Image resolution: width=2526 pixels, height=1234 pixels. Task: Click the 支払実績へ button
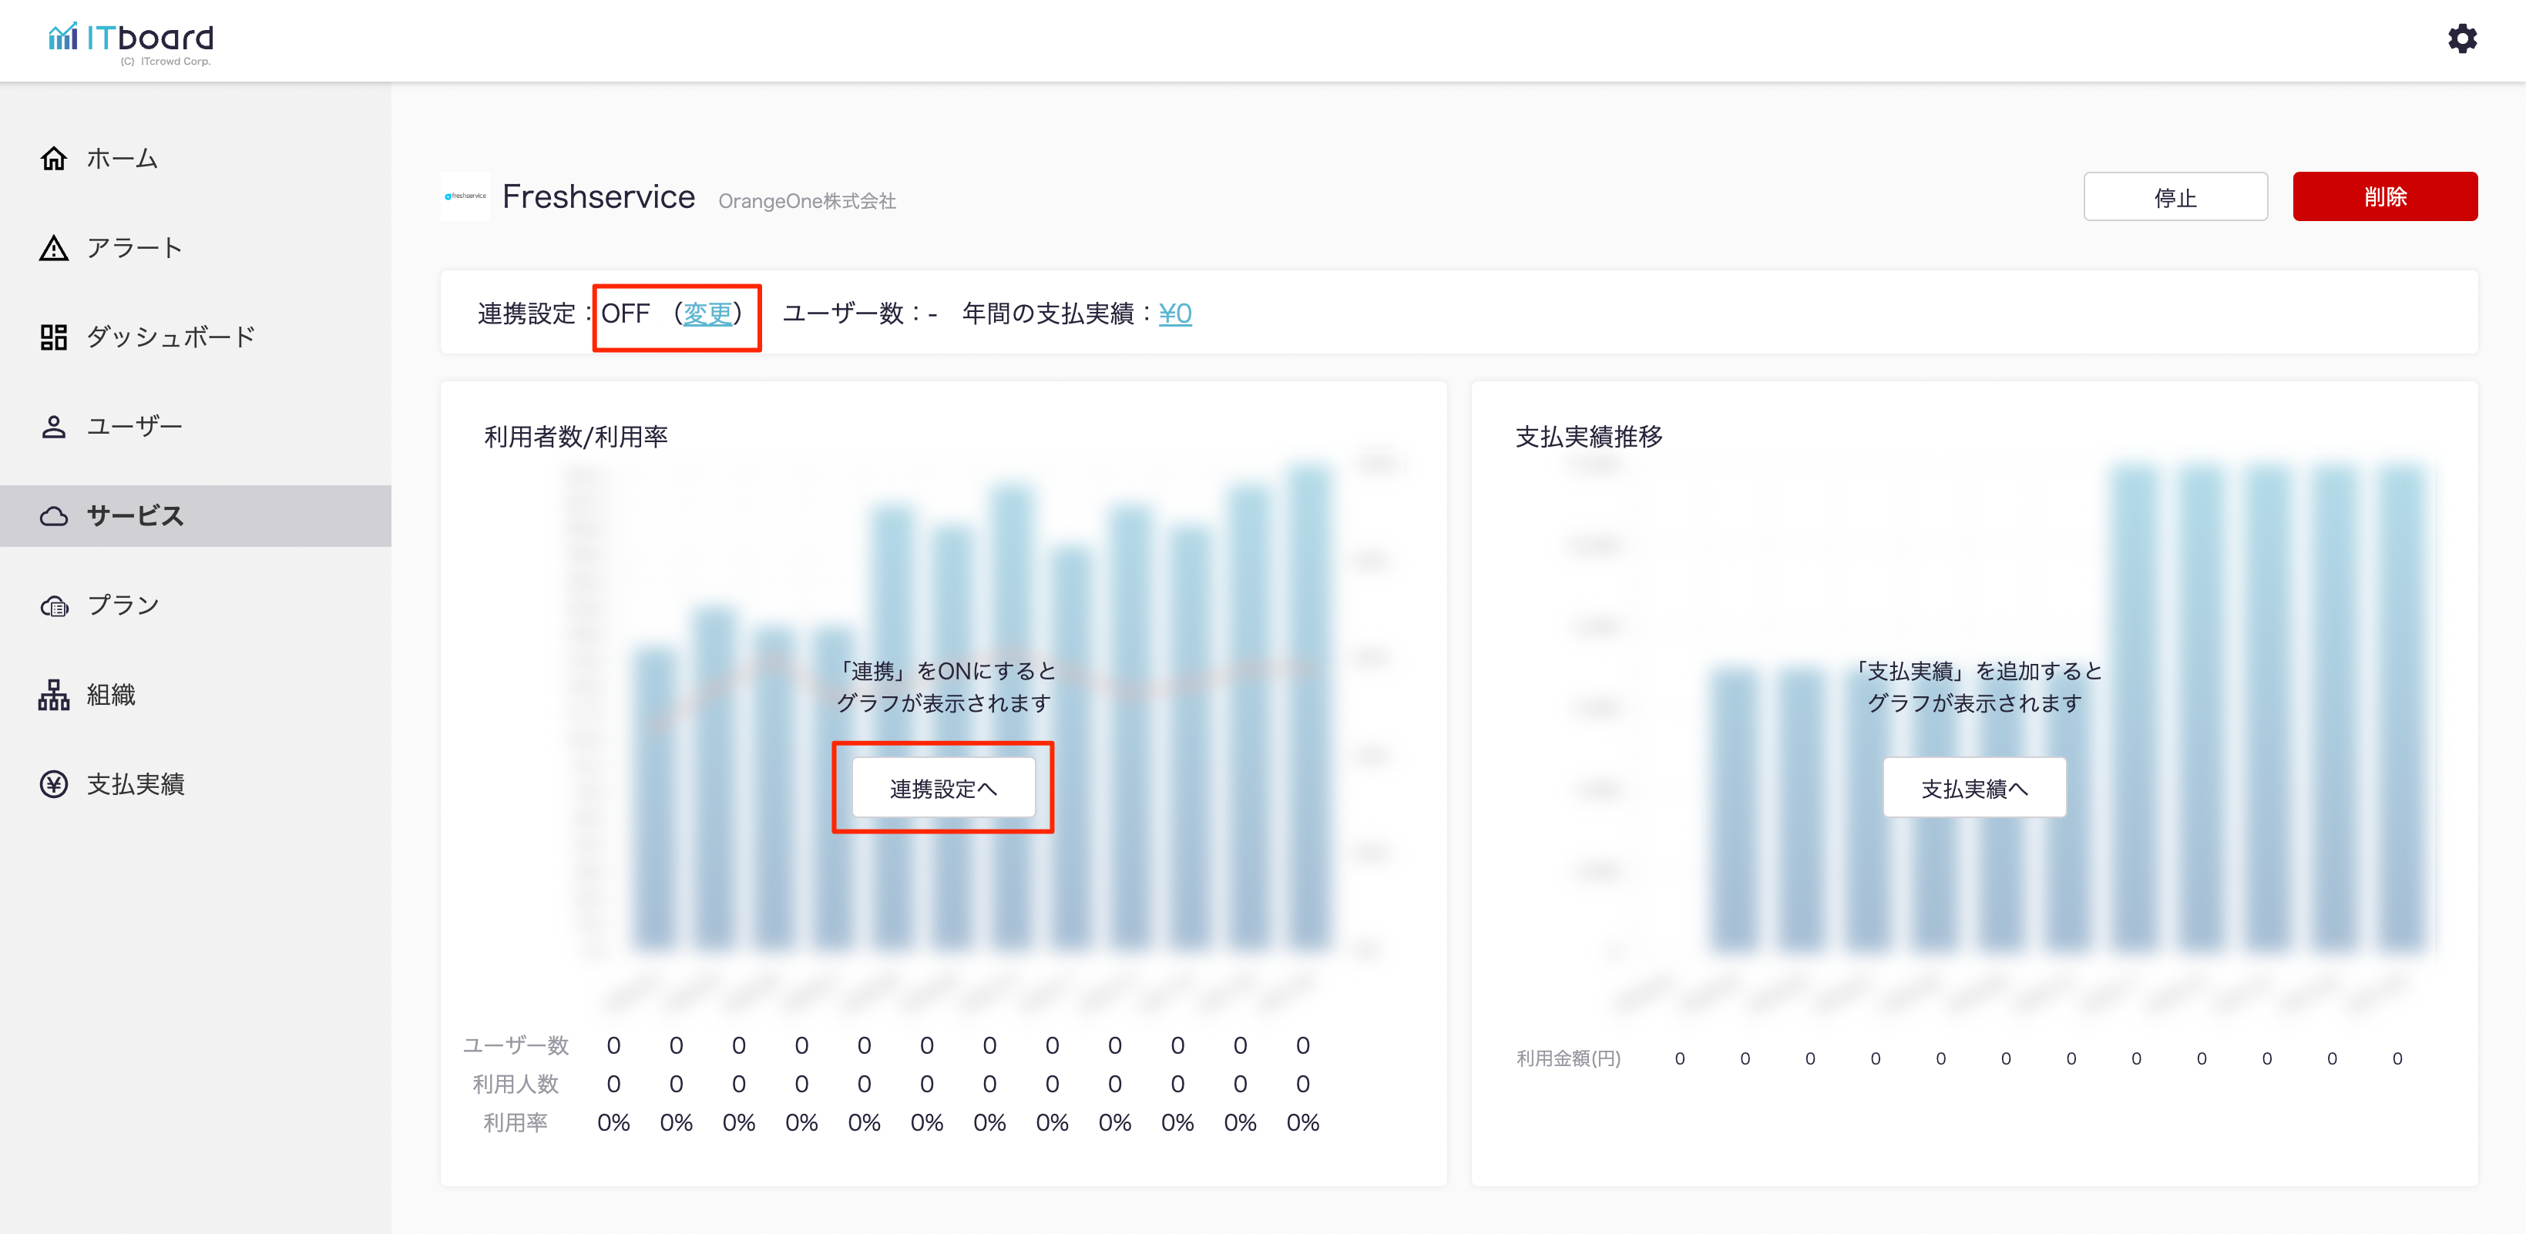[x=1973, y=788]
